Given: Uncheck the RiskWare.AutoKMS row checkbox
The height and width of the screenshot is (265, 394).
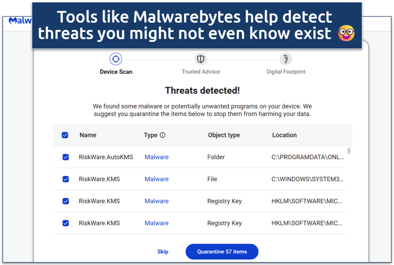Looking at the screenshot, I should (x=66, y=157).
